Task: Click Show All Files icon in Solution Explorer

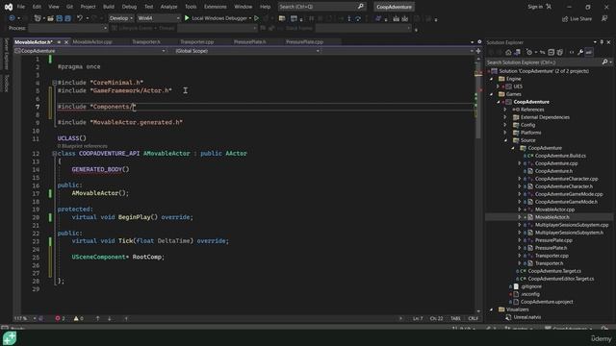Action: pyautogui.click(x=560, y=52)
